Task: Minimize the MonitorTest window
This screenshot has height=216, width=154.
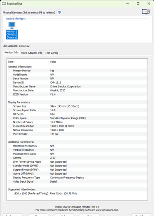Action: click(x=127, y=3)
